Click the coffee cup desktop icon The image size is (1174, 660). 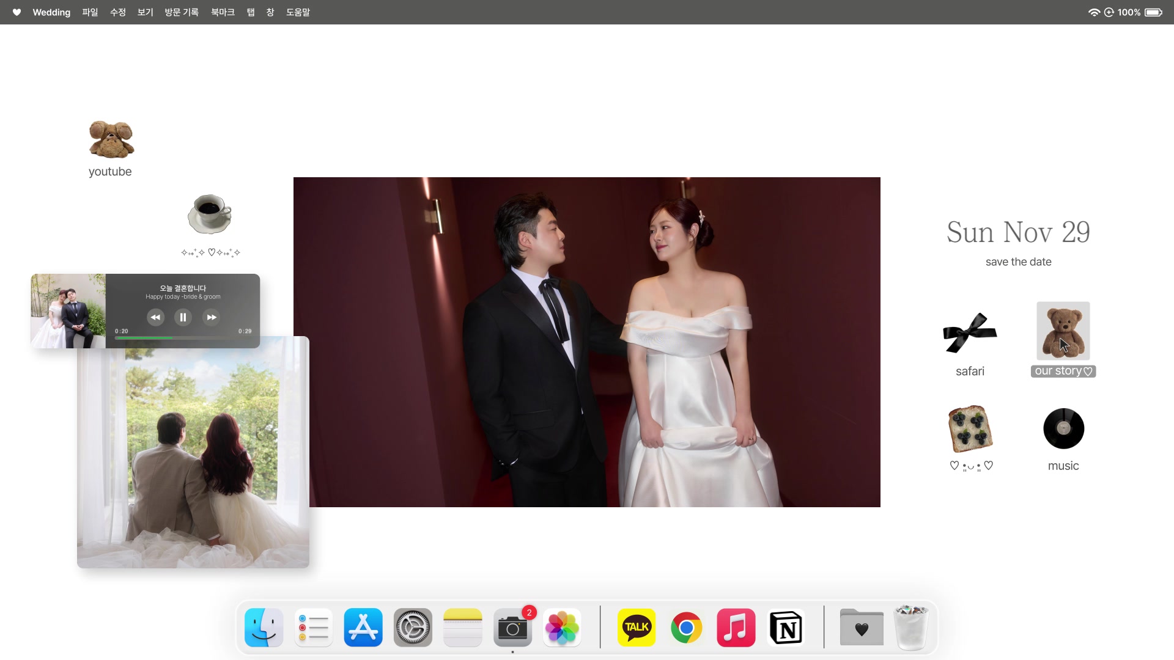[x=210, y=214]
